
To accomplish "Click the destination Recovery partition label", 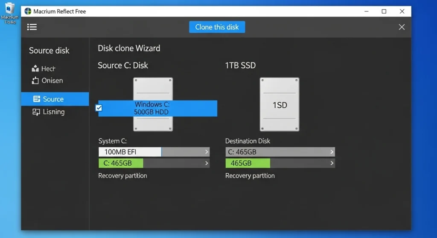I will click(x=250, y=176).
